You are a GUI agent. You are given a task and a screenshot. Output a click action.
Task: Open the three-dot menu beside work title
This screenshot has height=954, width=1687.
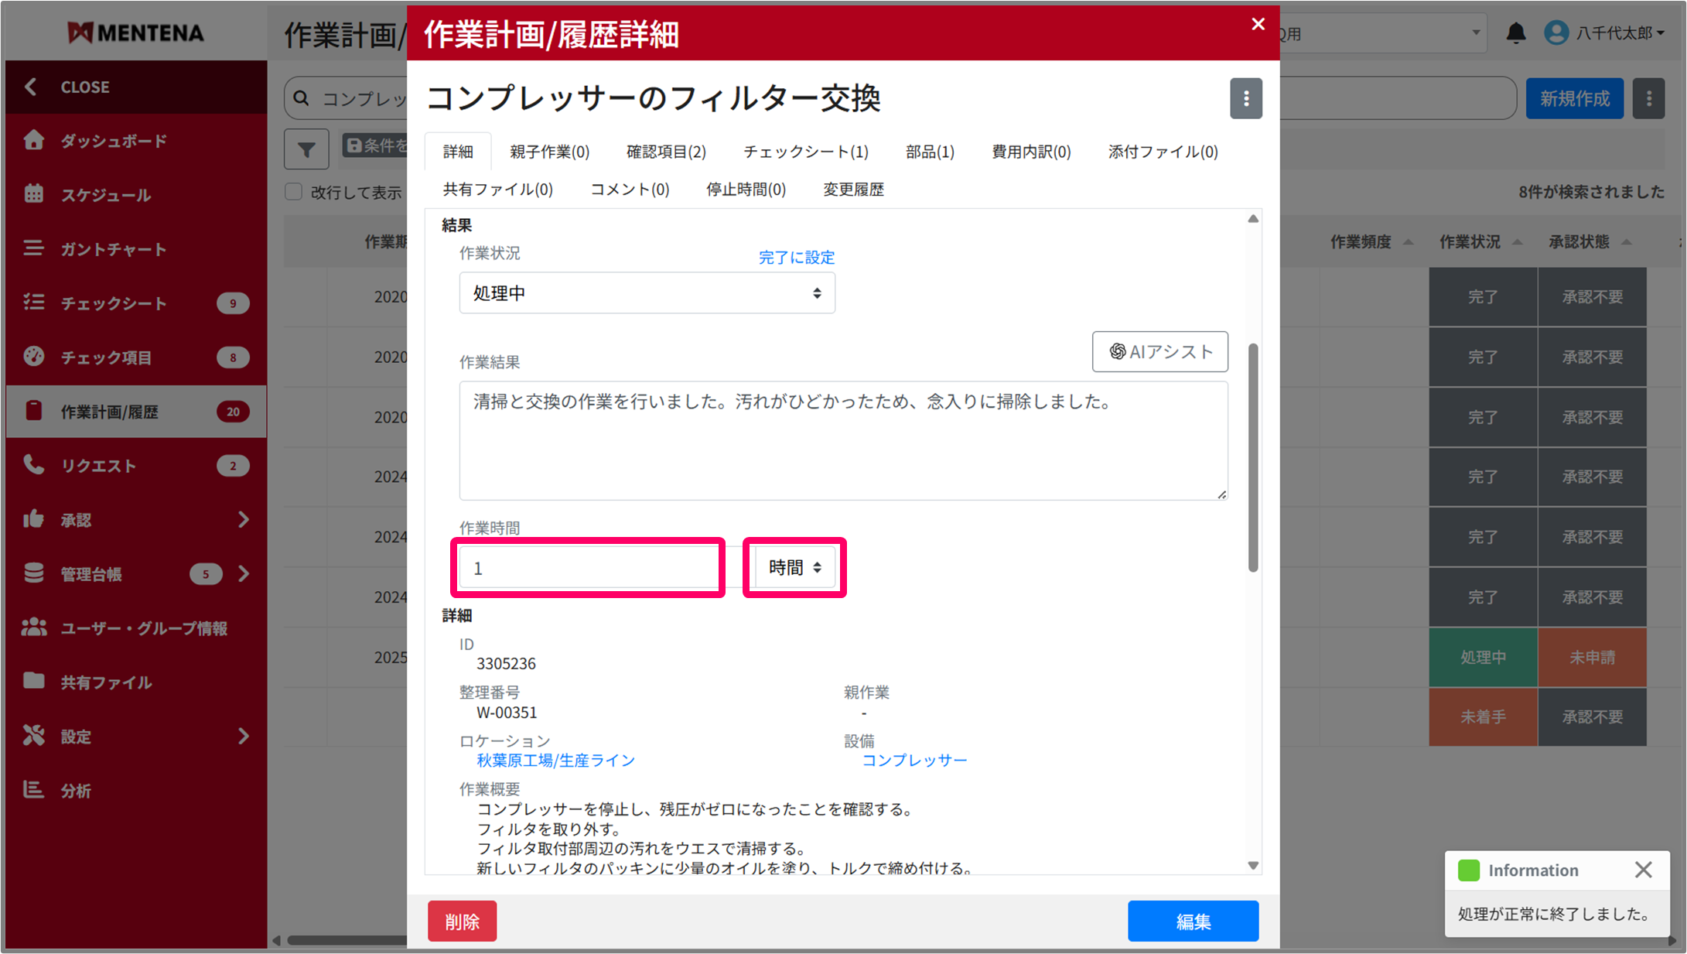click(1245, 98)
